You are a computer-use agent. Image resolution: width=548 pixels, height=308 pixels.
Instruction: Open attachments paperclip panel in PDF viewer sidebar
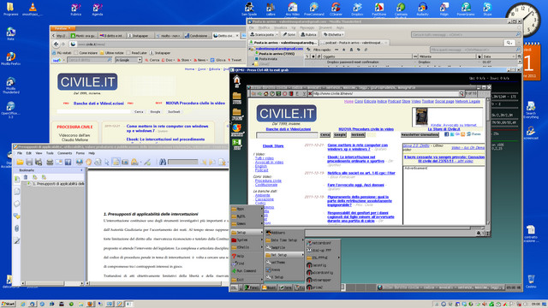[17, 228]
